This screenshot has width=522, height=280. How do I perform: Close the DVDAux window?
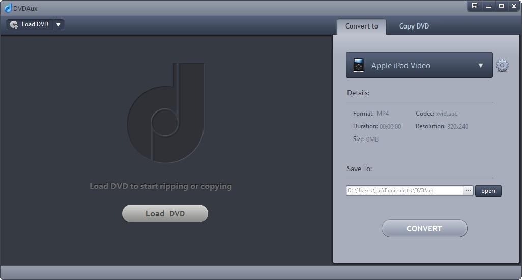coord(514,6)
